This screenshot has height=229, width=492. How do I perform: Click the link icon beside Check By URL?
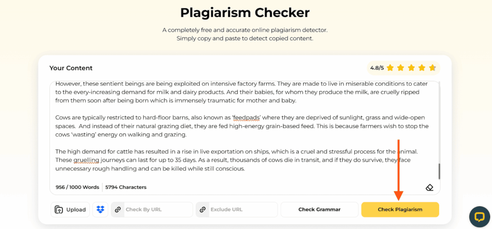click(x=118, y=210)
